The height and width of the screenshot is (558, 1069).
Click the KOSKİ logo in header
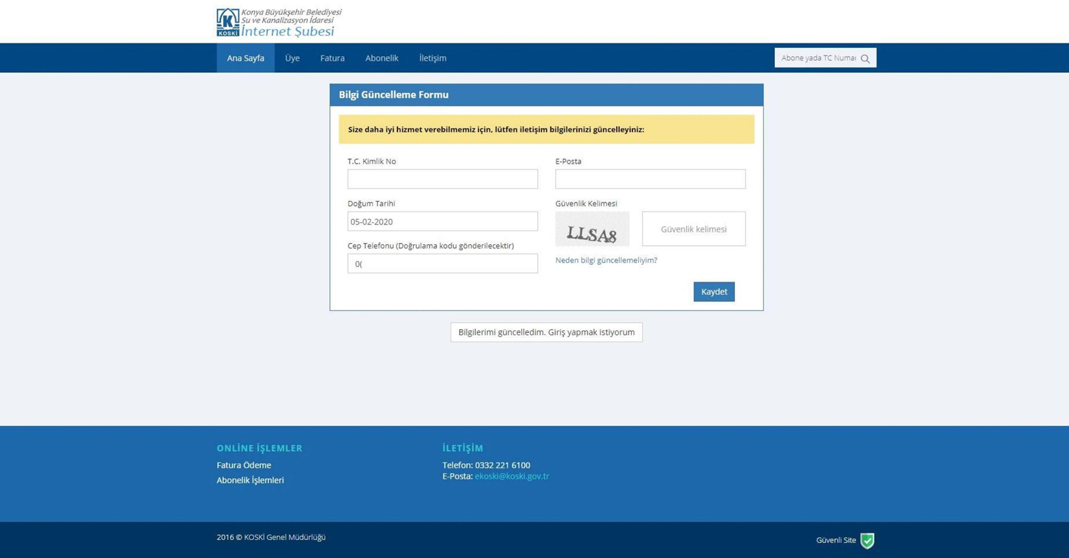point(228,22)
